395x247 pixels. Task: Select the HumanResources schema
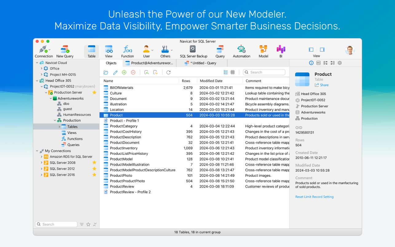(x=74, y=115)
